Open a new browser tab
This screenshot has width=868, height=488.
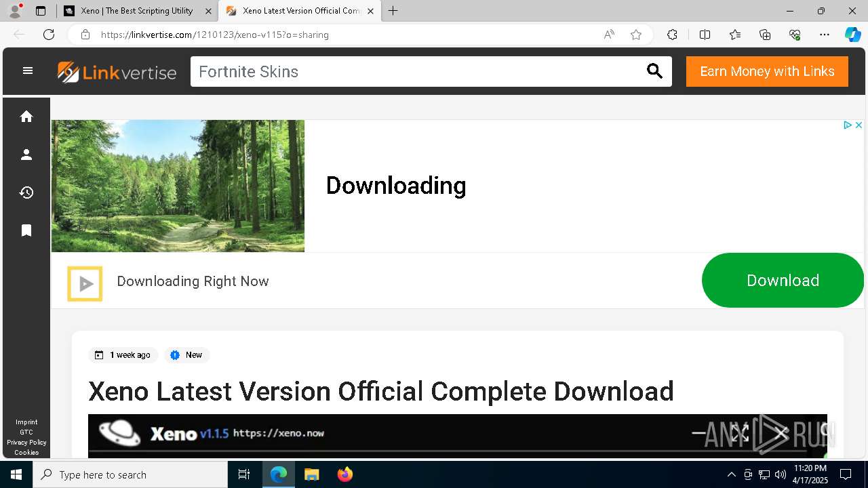point(393,11)
